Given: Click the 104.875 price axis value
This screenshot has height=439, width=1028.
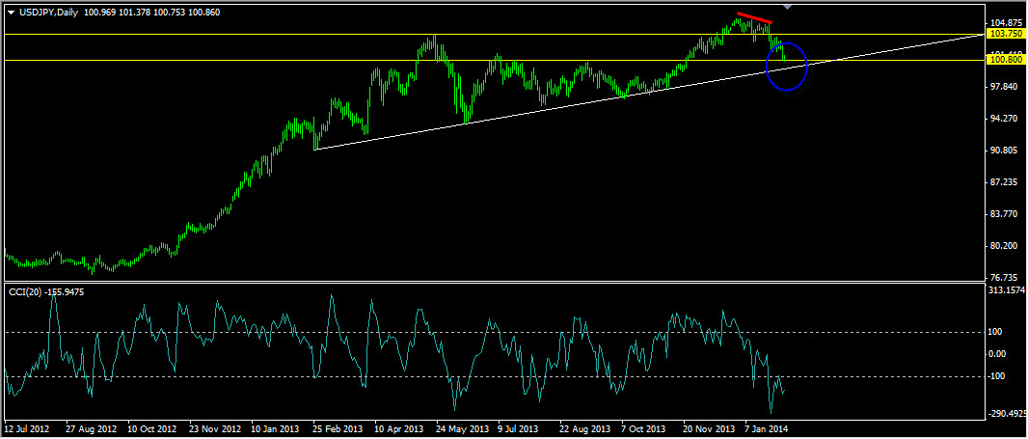Looking at the screenshot, I should (x=1005, y=22).
